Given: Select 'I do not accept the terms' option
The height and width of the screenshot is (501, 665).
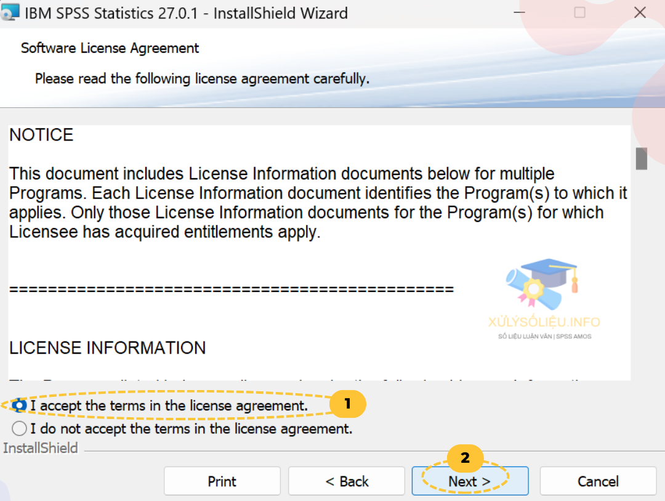Looking at the screenshot, I should tap(19, 428).
